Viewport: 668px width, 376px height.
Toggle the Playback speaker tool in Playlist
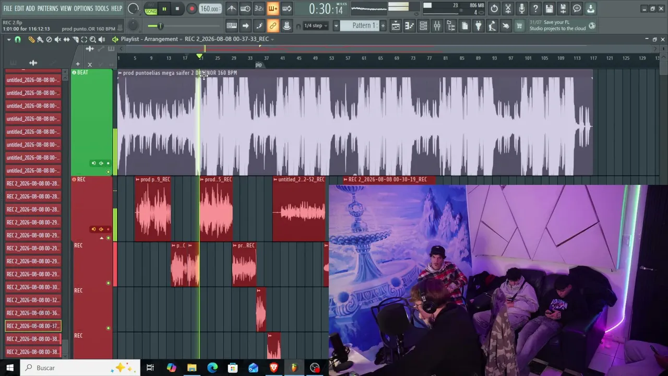[102, 39]
